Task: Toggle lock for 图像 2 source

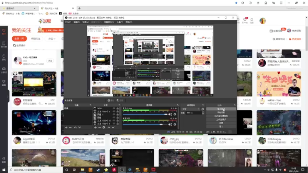Action: pos(117,114)
